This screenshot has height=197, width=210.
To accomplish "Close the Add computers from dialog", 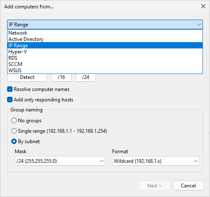I will [203, 6].
